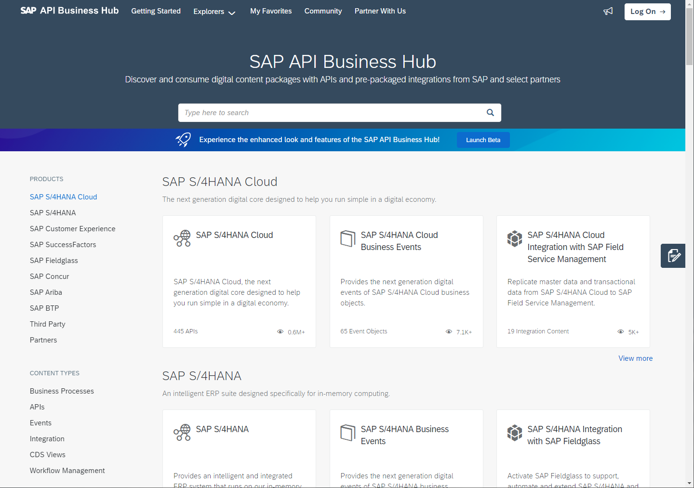Click View more for S/4HANA Cloud
The image size is (694, 488).
click(x=636, y=358)
